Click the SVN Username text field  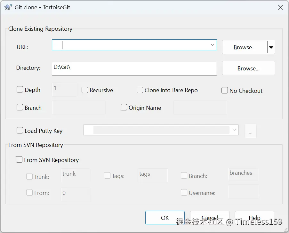tap(244, 191)
